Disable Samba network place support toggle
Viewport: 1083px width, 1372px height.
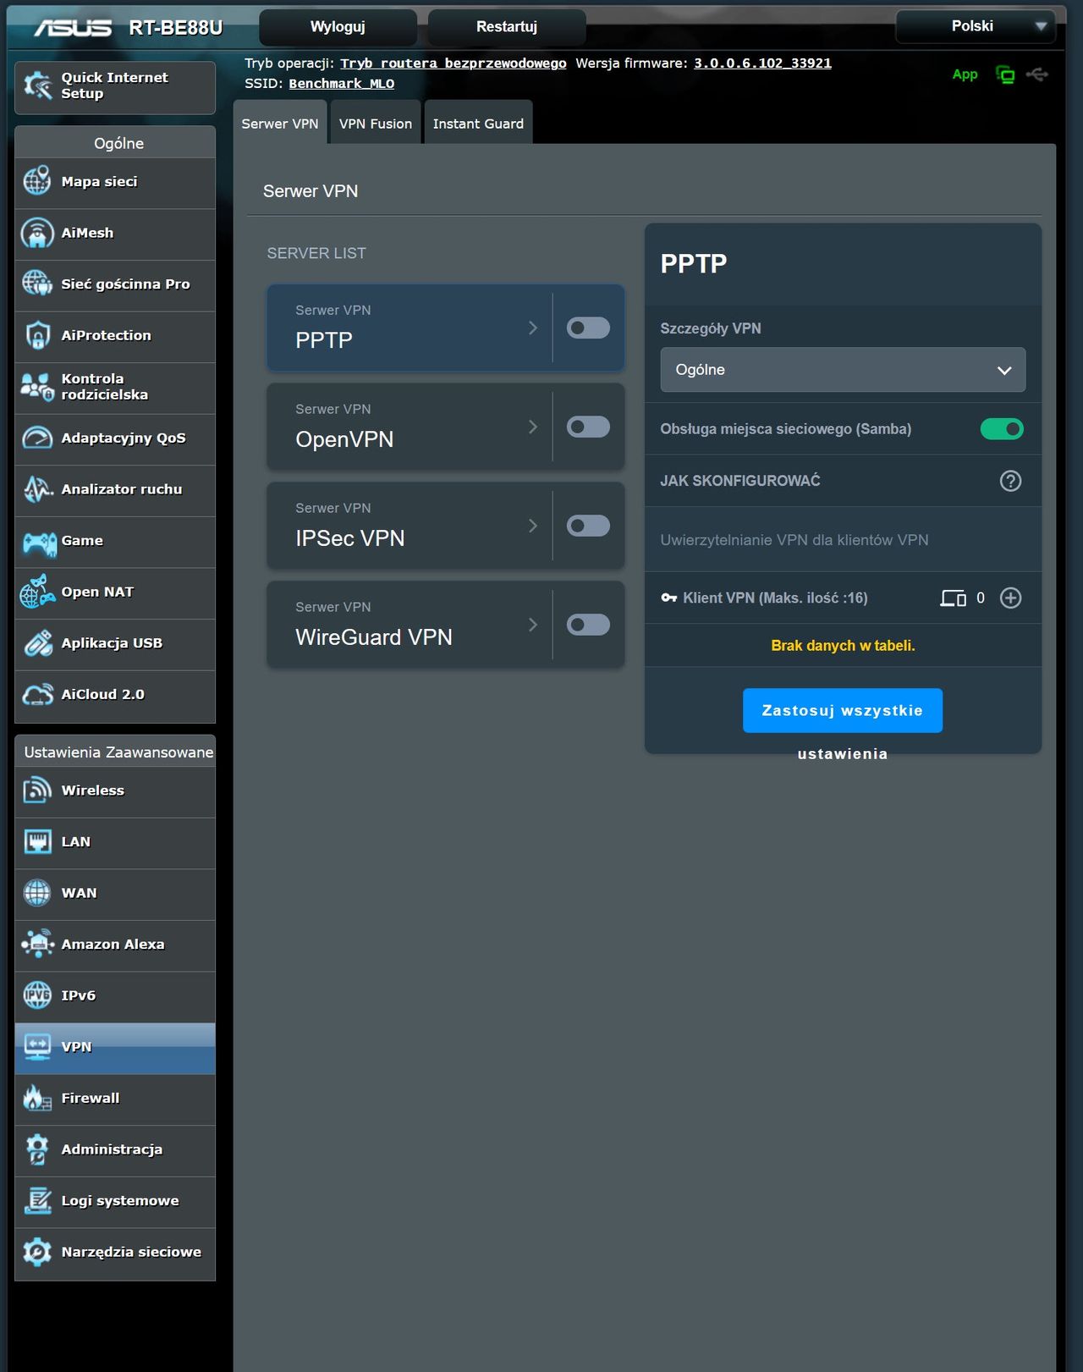coord(1002,429)
